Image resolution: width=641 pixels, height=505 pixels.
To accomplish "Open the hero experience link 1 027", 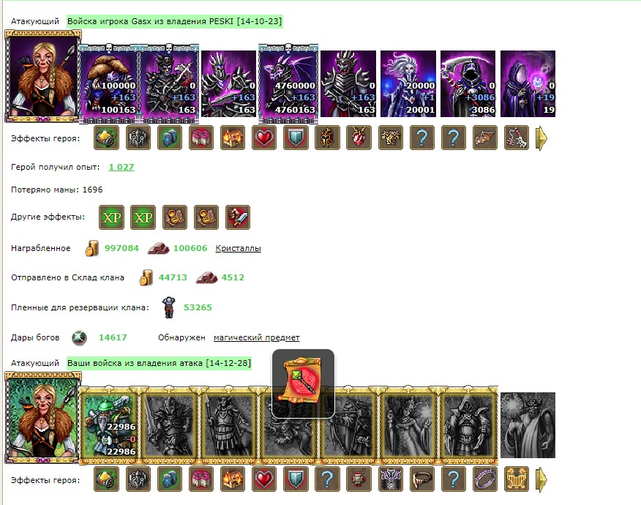I will pos(121,167).
